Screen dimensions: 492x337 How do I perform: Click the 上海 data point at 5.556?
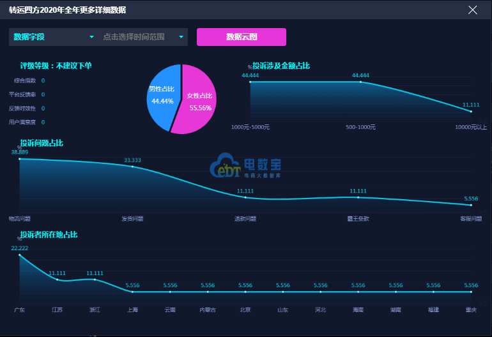click(x=132, y=292)
